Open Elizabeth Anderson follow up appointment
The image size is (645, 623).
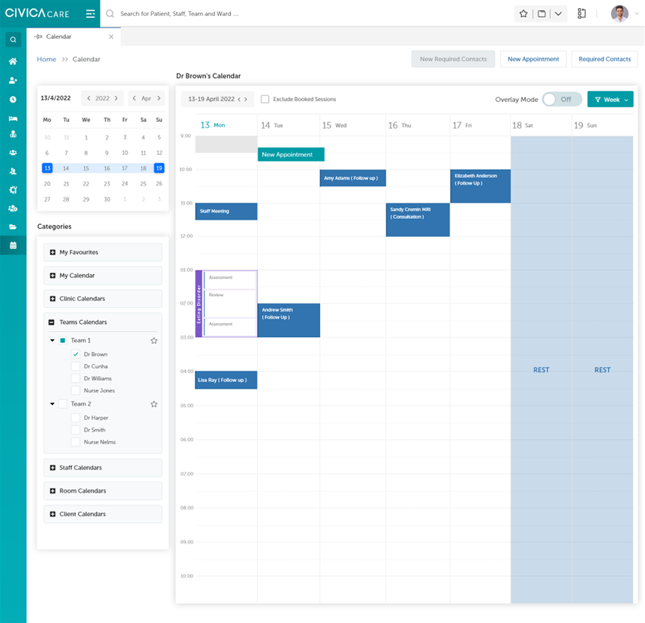(x=480, y=186)
